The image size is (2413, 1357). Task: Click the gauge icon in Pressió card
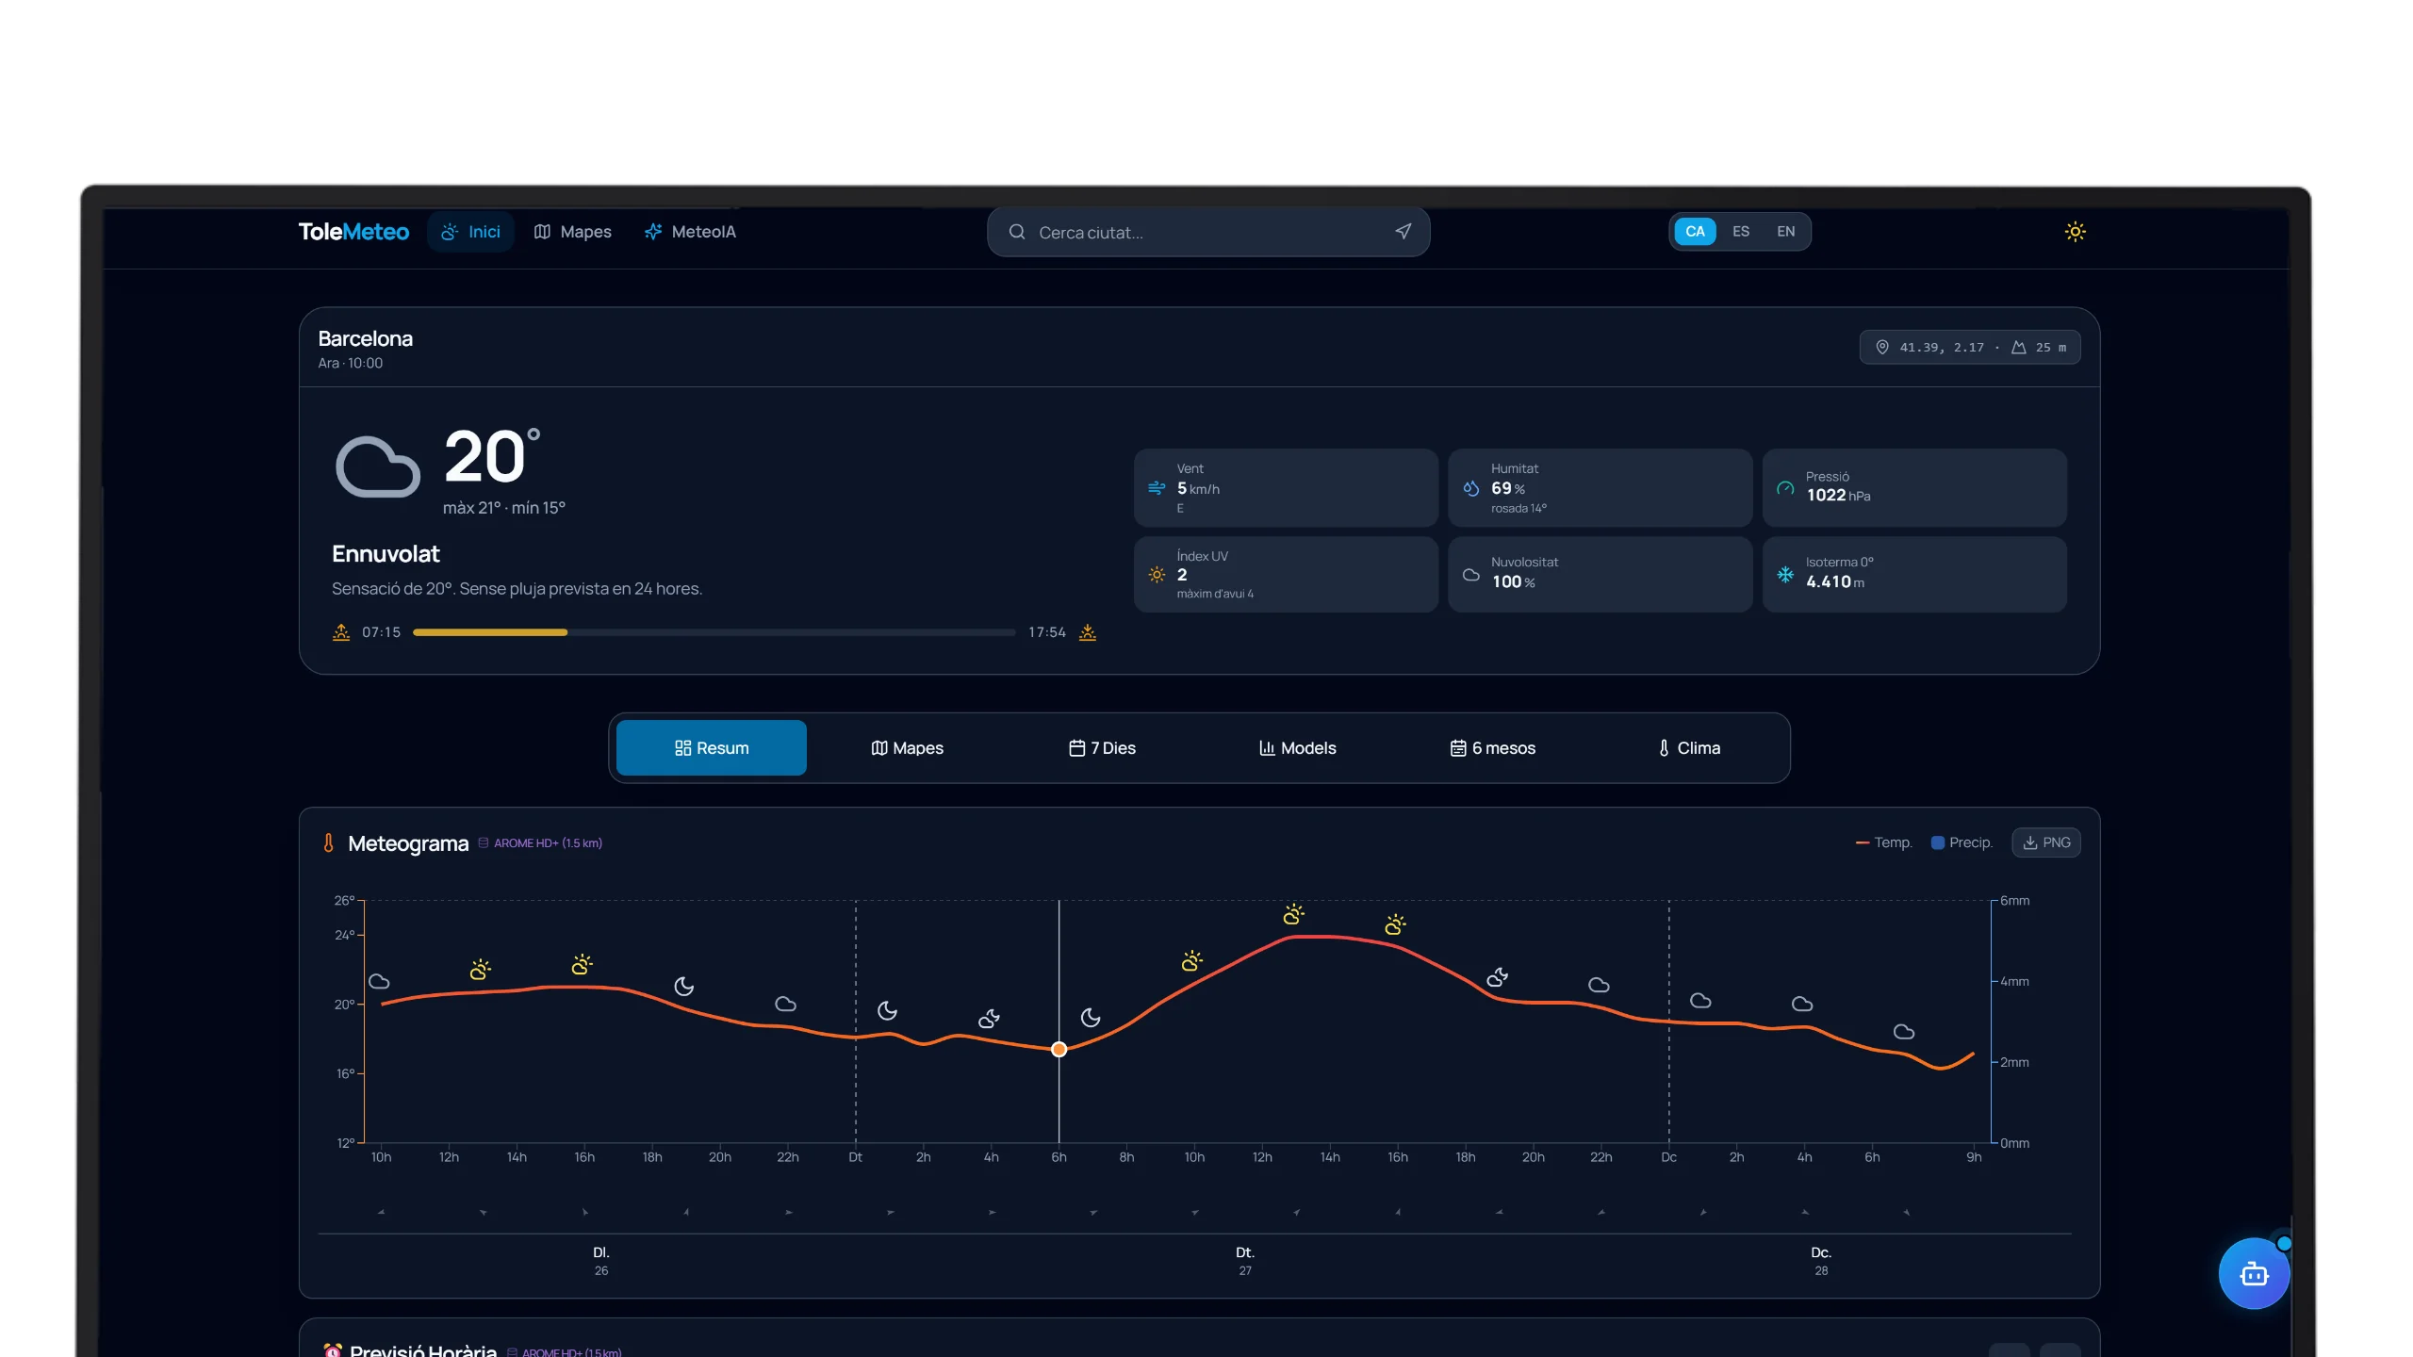(1785, 488)
